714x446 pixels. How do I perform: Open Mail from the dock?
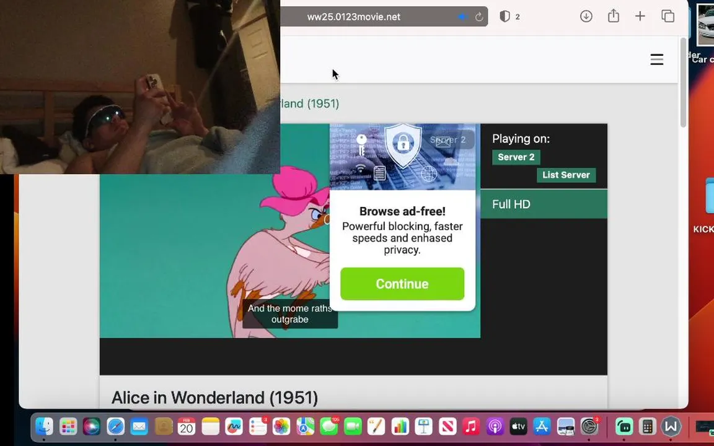[139, 427]
